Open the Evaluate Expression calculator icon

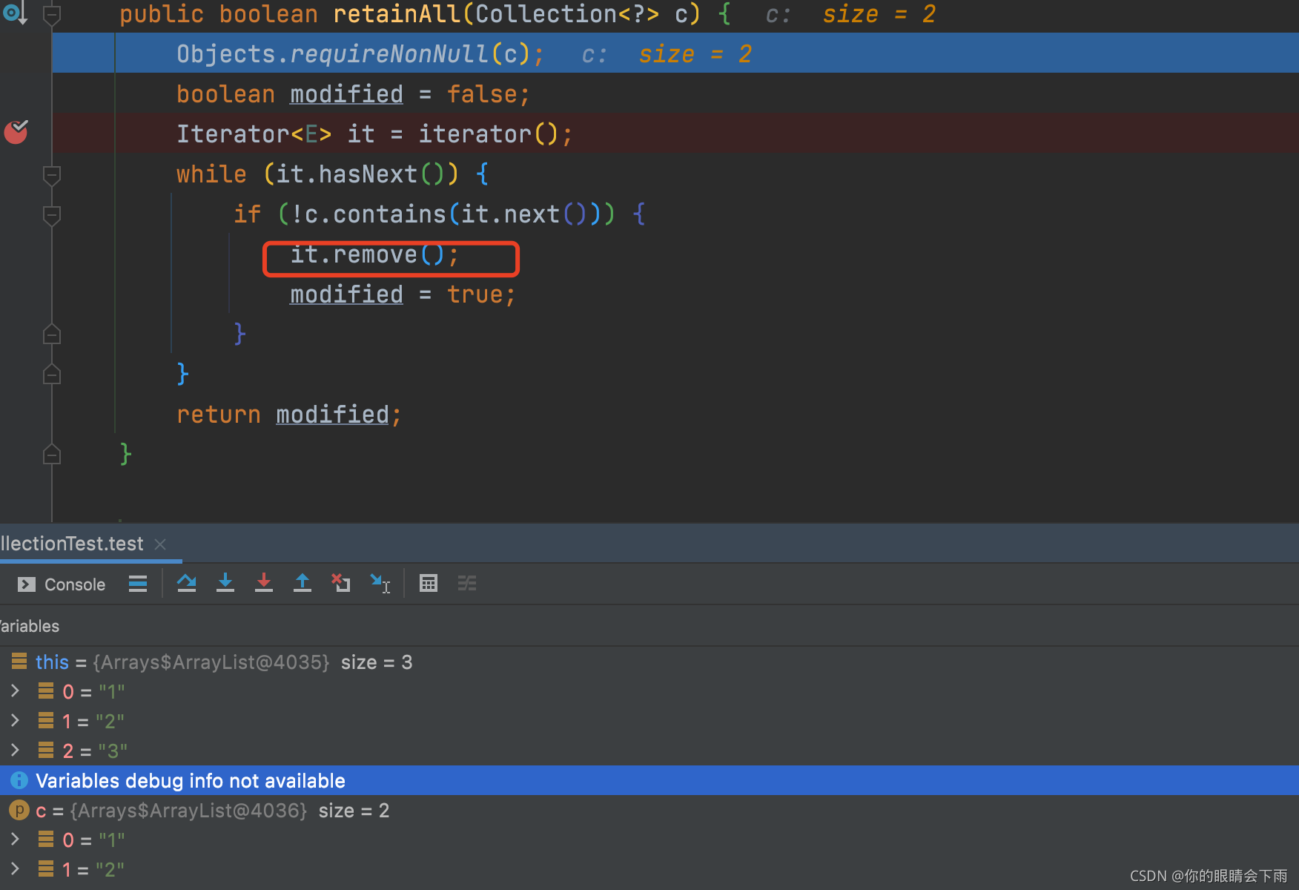[x=429, y=584]
